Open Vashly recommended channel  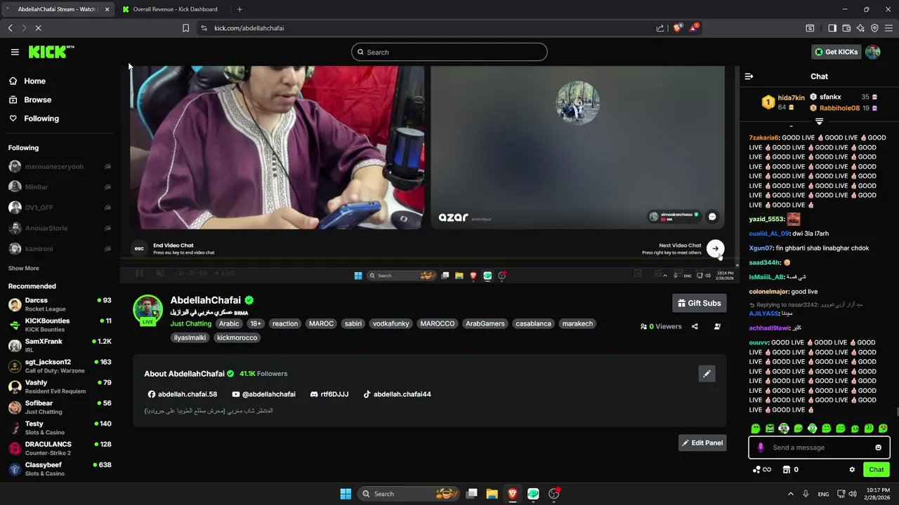tap(60, 386)
